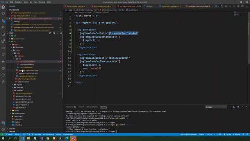The image size is (250, 141).
Task: Click the taskbar search icon
Action: pyautogui.click(x=9, y=138)
